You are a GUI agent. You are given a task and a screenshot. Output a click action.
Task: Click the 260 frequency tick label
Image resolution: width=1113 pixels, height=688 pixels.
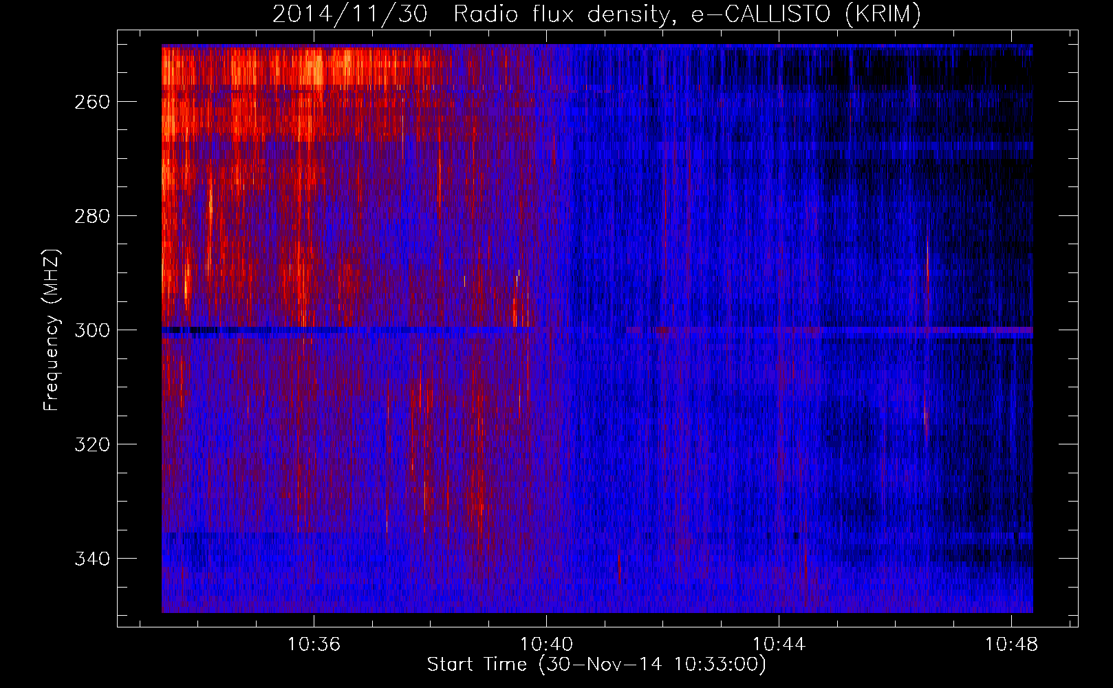tap(92, 102)
